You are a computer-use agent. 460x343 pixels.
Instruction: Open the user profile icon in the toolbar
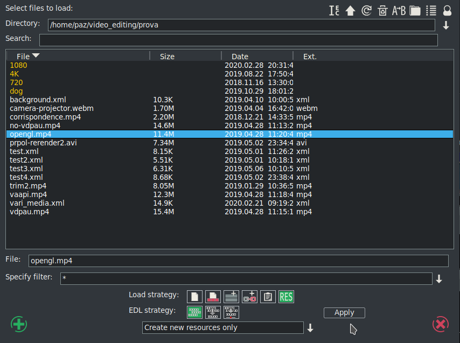point(447,10)
